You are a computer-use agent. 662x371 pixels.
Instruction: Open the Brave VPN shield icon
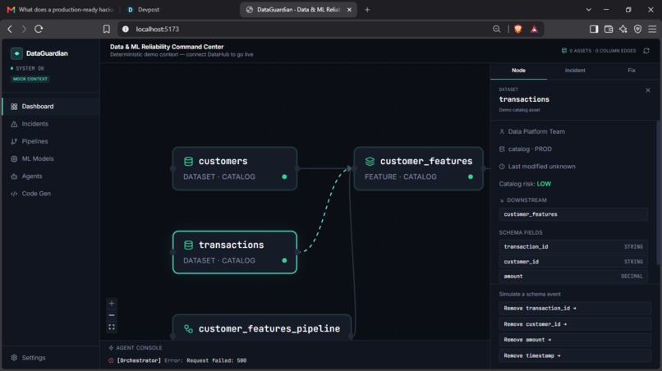pos(638,29)
